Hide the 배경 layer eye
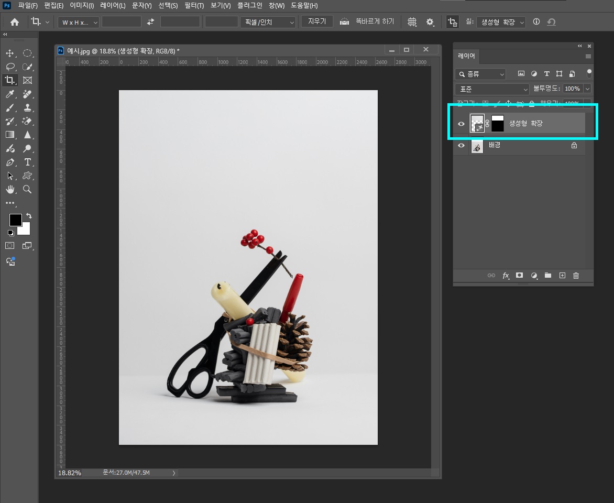Viewport: 614px width, 503px height. 461,145
